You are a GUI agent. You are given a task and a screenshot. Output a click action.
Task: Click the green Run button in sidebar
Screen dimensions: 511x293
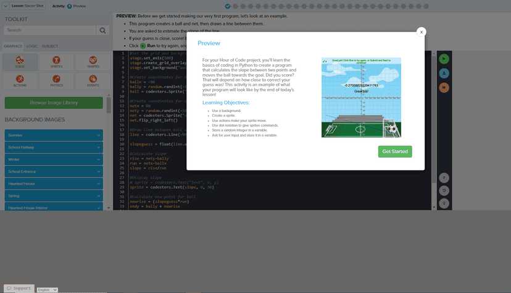pyautogui.click(x=444, y=59)
